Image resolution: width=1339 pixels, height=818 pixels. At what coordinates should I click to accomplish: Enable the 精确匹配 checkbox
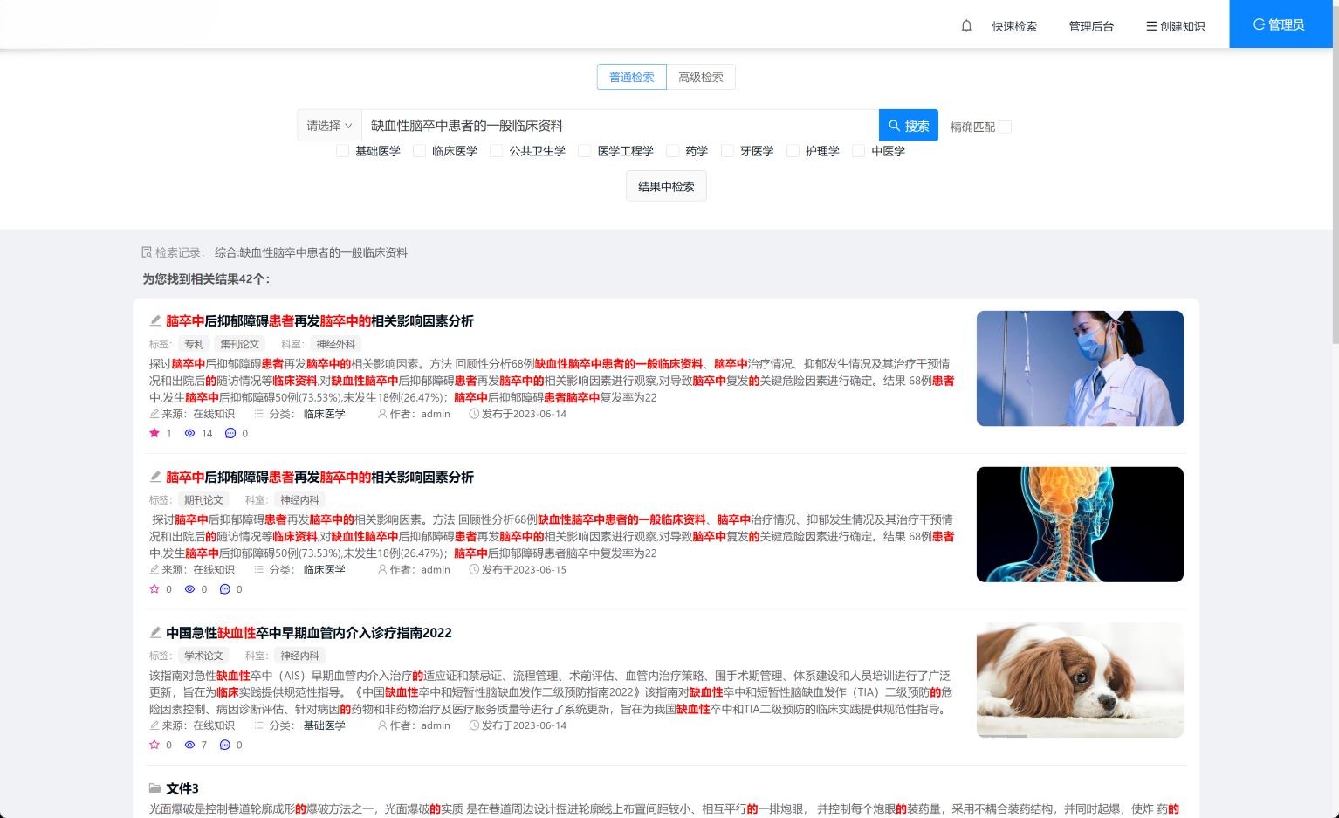pyautogui.click(x=1005, y=127)
